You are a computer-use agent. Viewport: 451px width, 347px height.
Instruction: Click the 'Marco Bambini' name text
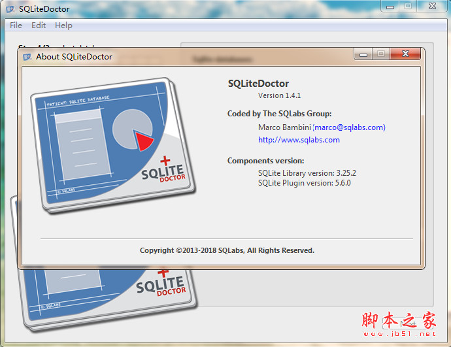[x=284, y=127]
